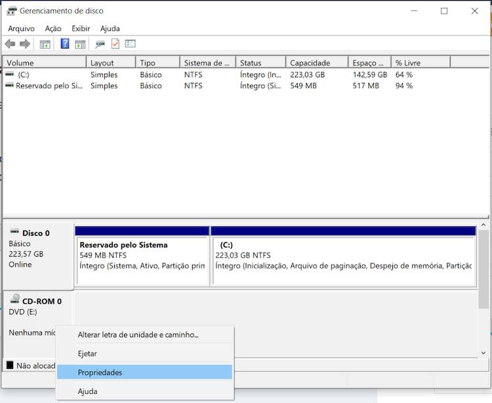Viewport: 492px width, 403px height.
Task: Click the Forward arrow toolbar icon
Action: click(x=25, y=44)
